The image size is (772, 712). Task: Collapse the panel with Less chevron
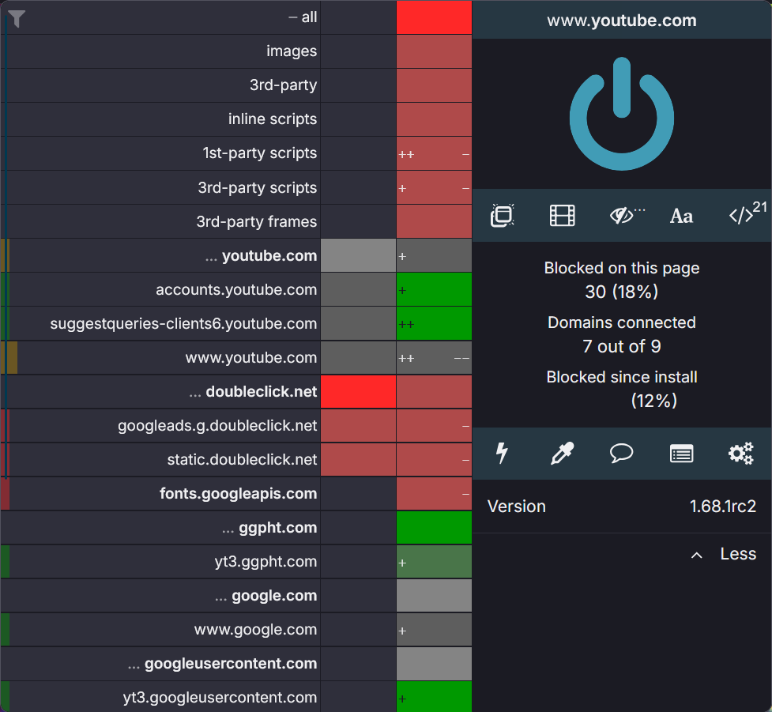723,555
